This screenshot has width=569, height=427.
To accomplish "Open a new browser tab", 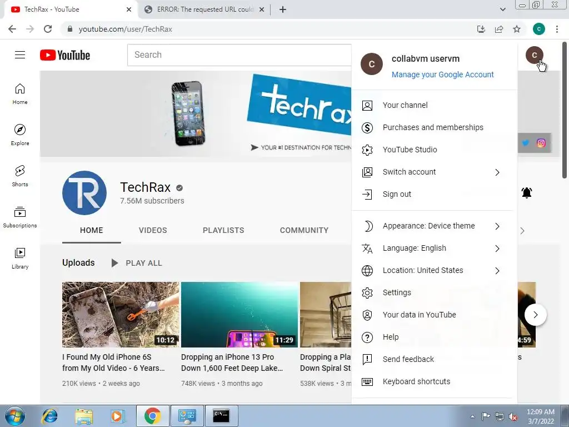I will (x=283, y=9).
